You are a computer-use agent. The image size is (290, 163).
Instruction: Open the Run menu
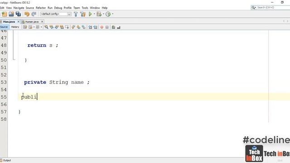pyautogui.click(x=50, y=8)
